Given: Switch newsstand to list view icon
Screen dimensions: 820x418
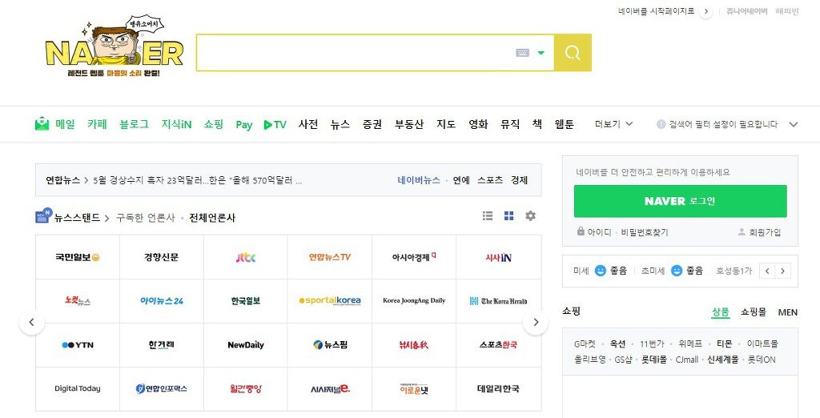Looking at the screenshot, I should click(x=488, y=216).
